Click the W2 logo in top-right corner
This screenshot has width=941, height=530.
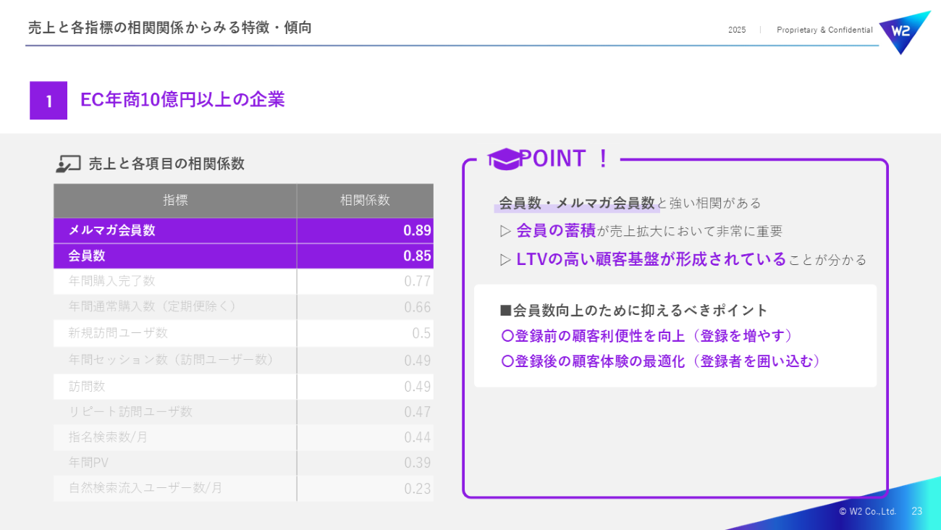[903, 30]
